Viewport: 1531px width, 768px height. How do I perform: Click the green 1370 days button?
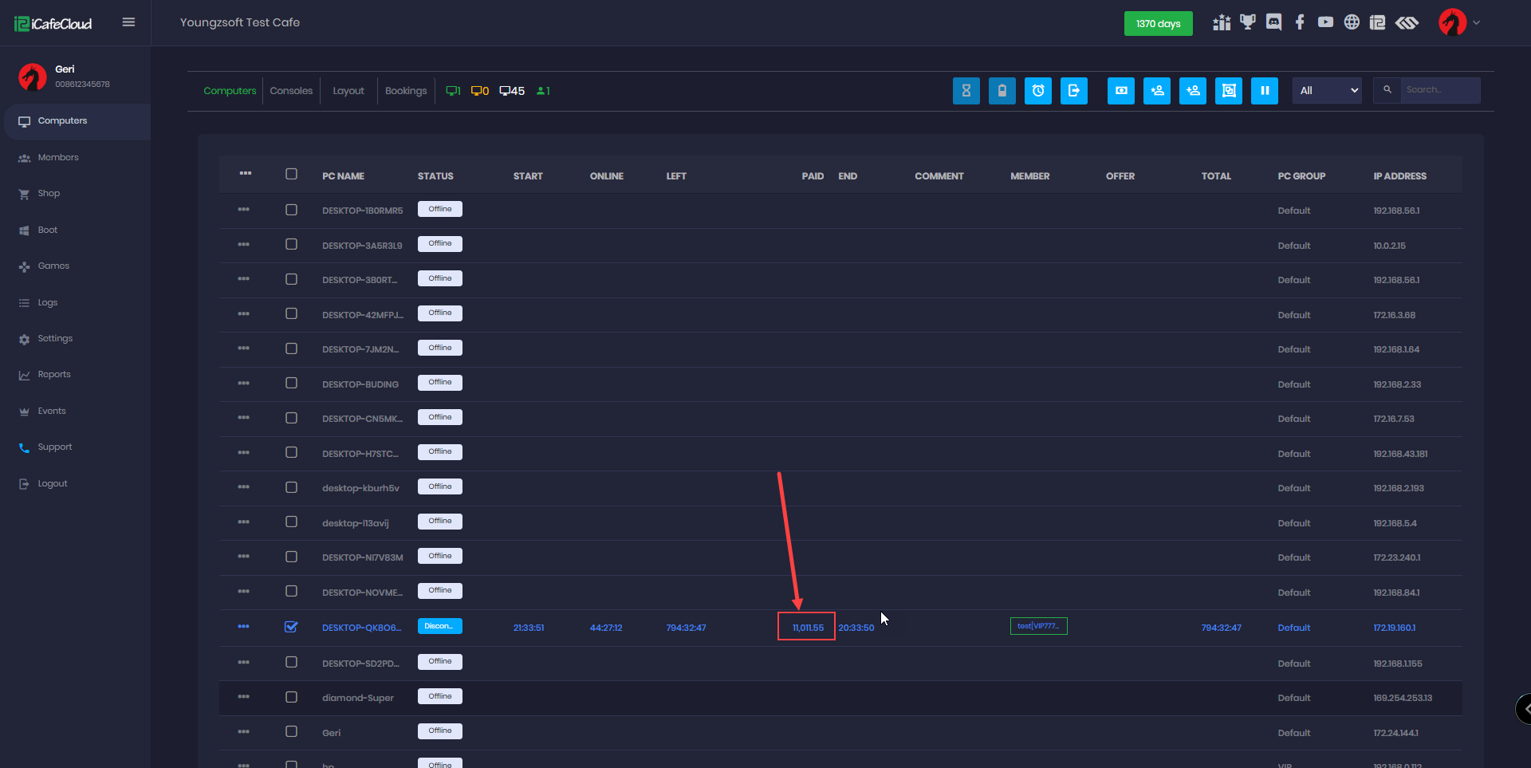tap(1158, 24)
